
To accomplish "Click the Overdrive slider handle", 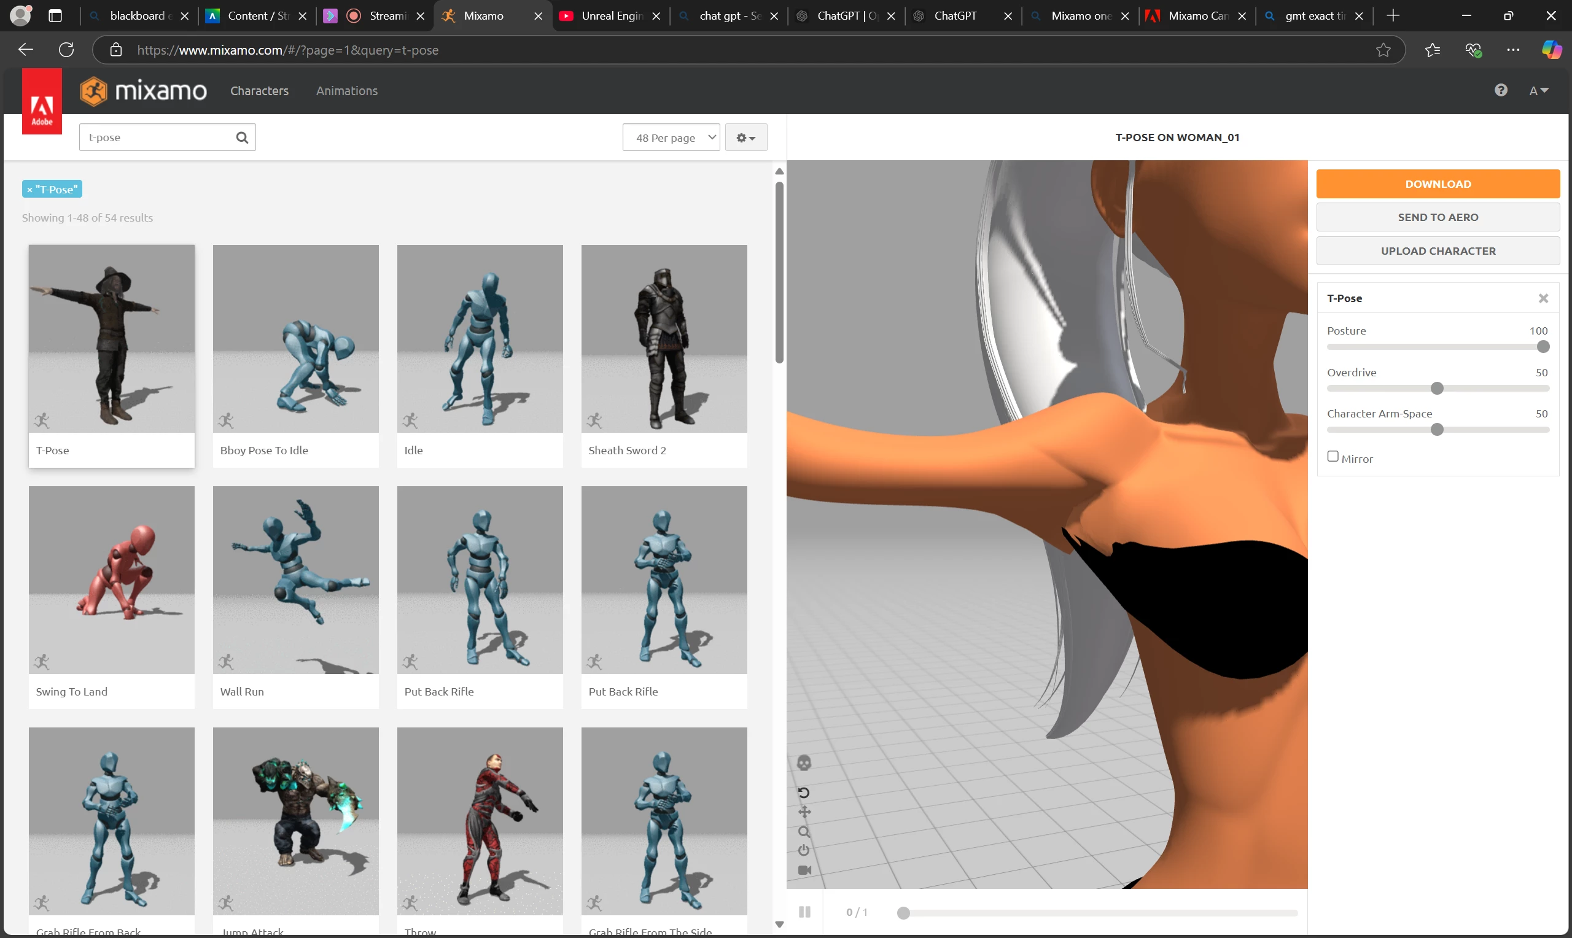I will 1436,389.
